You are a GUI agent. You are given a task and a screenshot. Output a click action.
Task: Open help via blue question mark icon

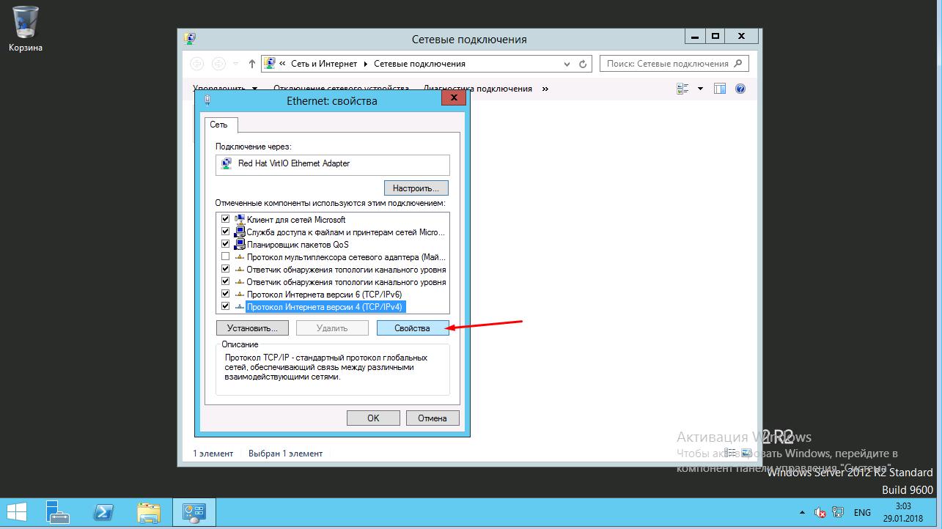coord(740,89)
